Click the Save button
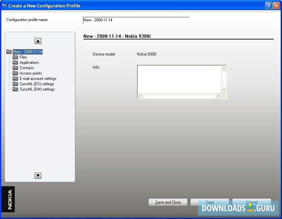Screen dimensions: 282x219 [x=210, y=202]
